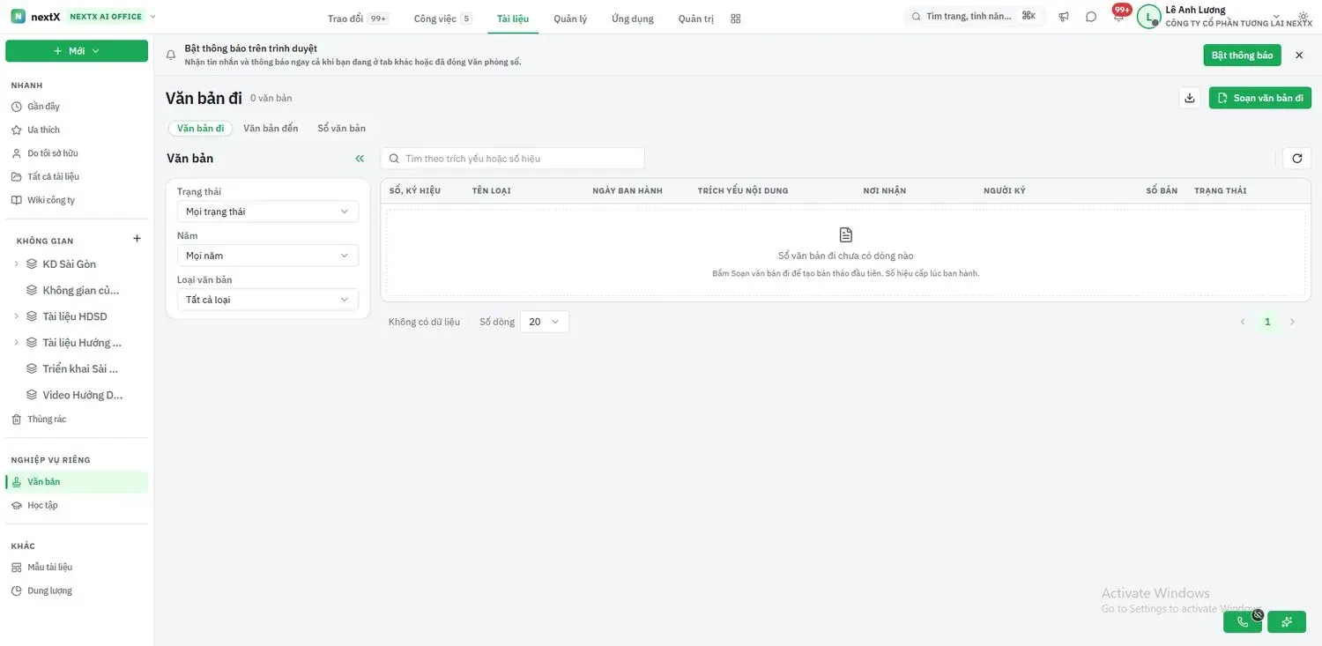
Task: Expand the Tài liệu Hướng space tree
Action: pyautogui.click(x=16, y=343)
